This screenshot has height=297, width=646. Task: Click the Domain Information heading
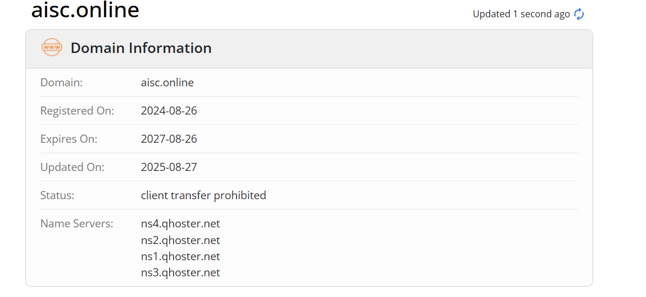(141, 48)
